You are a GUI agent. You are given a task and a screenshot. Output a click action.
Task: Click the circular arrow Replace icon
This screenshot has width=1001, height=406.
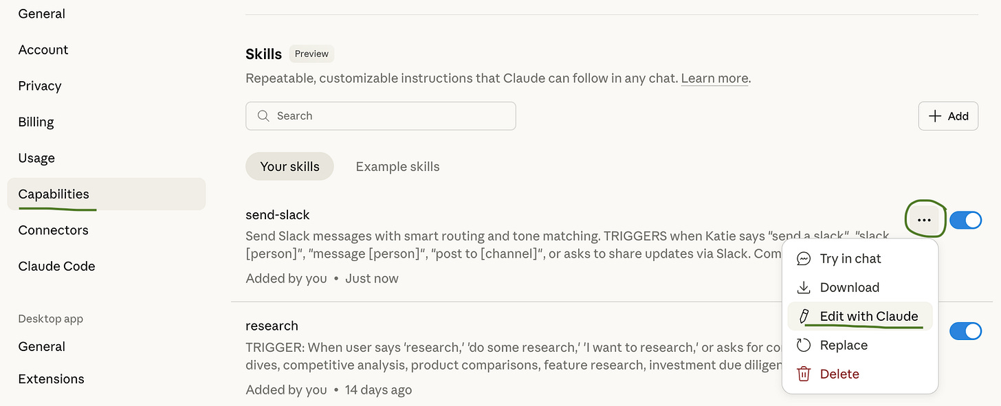click(803, 346)
